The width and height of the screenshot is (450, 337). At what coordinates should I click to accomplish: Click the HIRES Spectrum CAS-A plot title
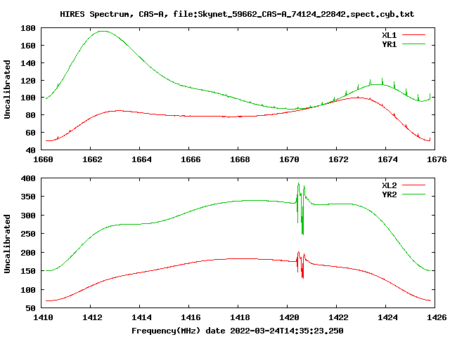[237, 14]
